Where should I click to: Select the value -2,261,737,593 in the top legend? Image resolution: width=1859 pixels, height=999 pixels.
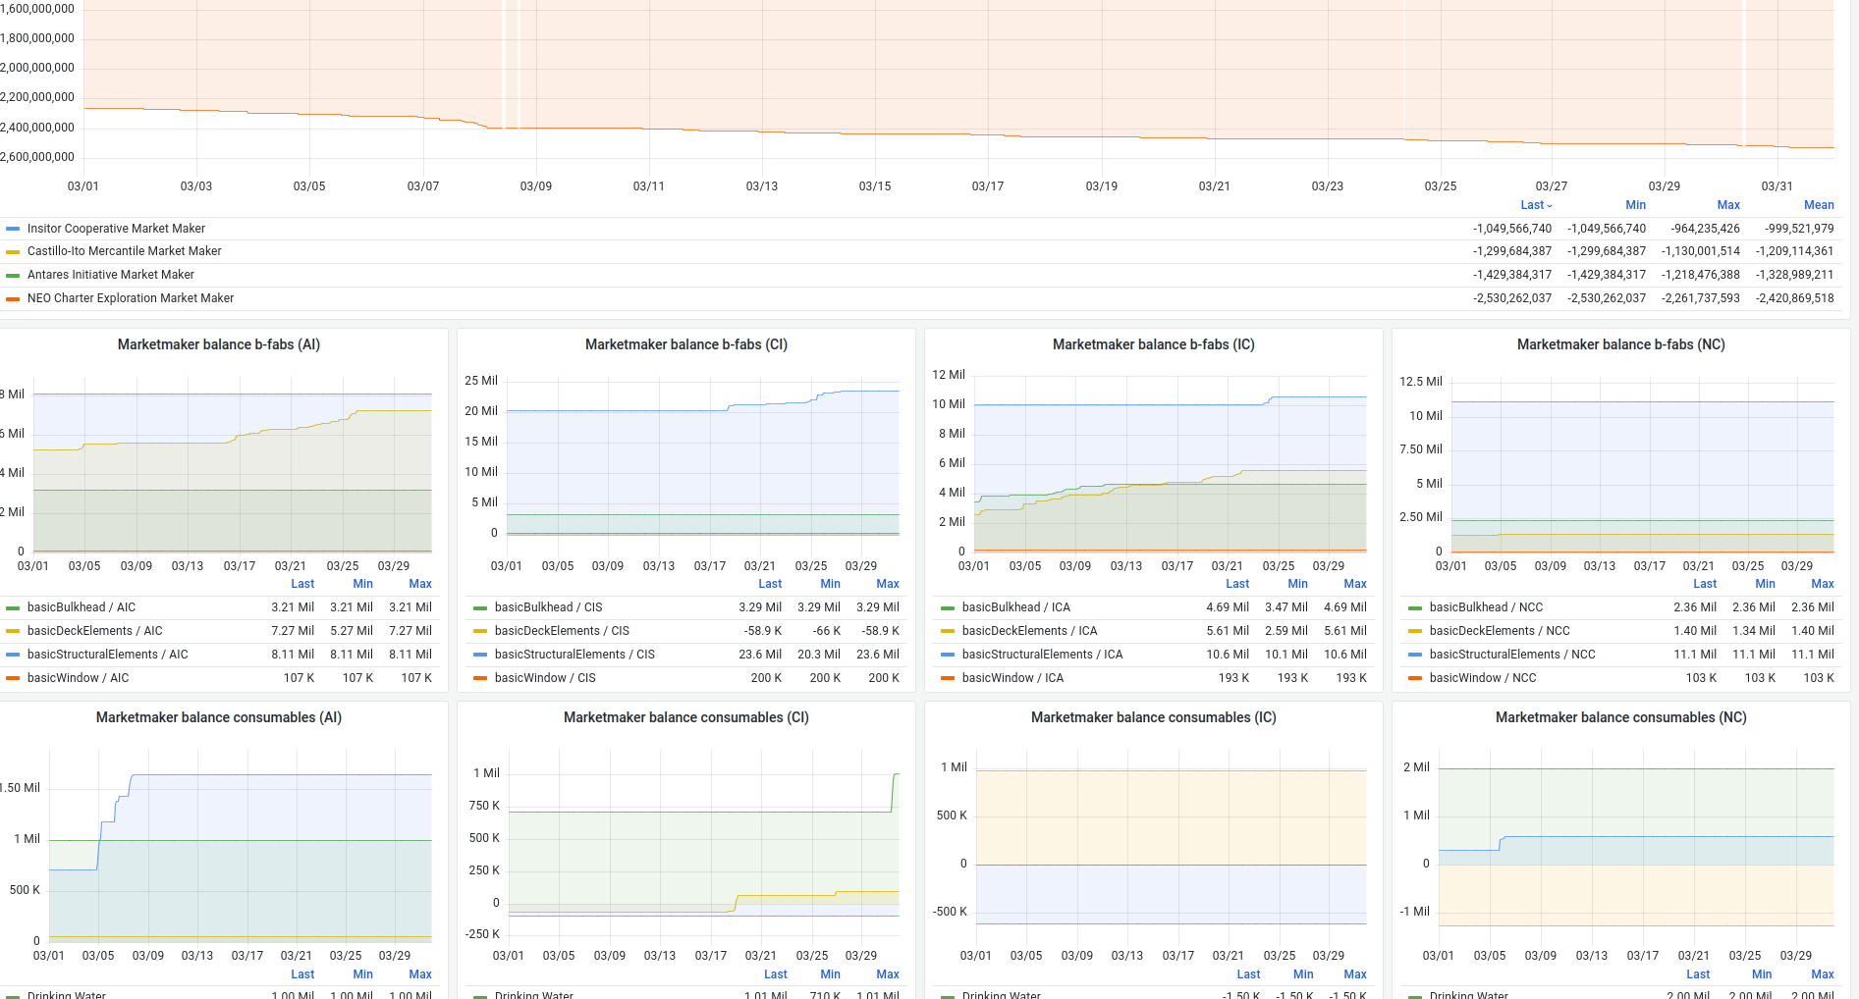(x=1701, y=298)
